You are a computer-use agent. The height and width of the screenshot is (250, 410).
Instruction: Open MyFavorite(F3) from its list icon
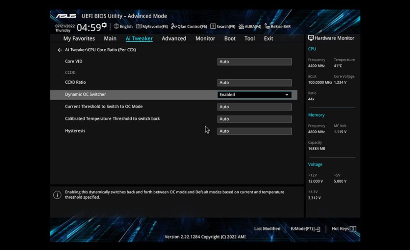click(x=139, y=26)
